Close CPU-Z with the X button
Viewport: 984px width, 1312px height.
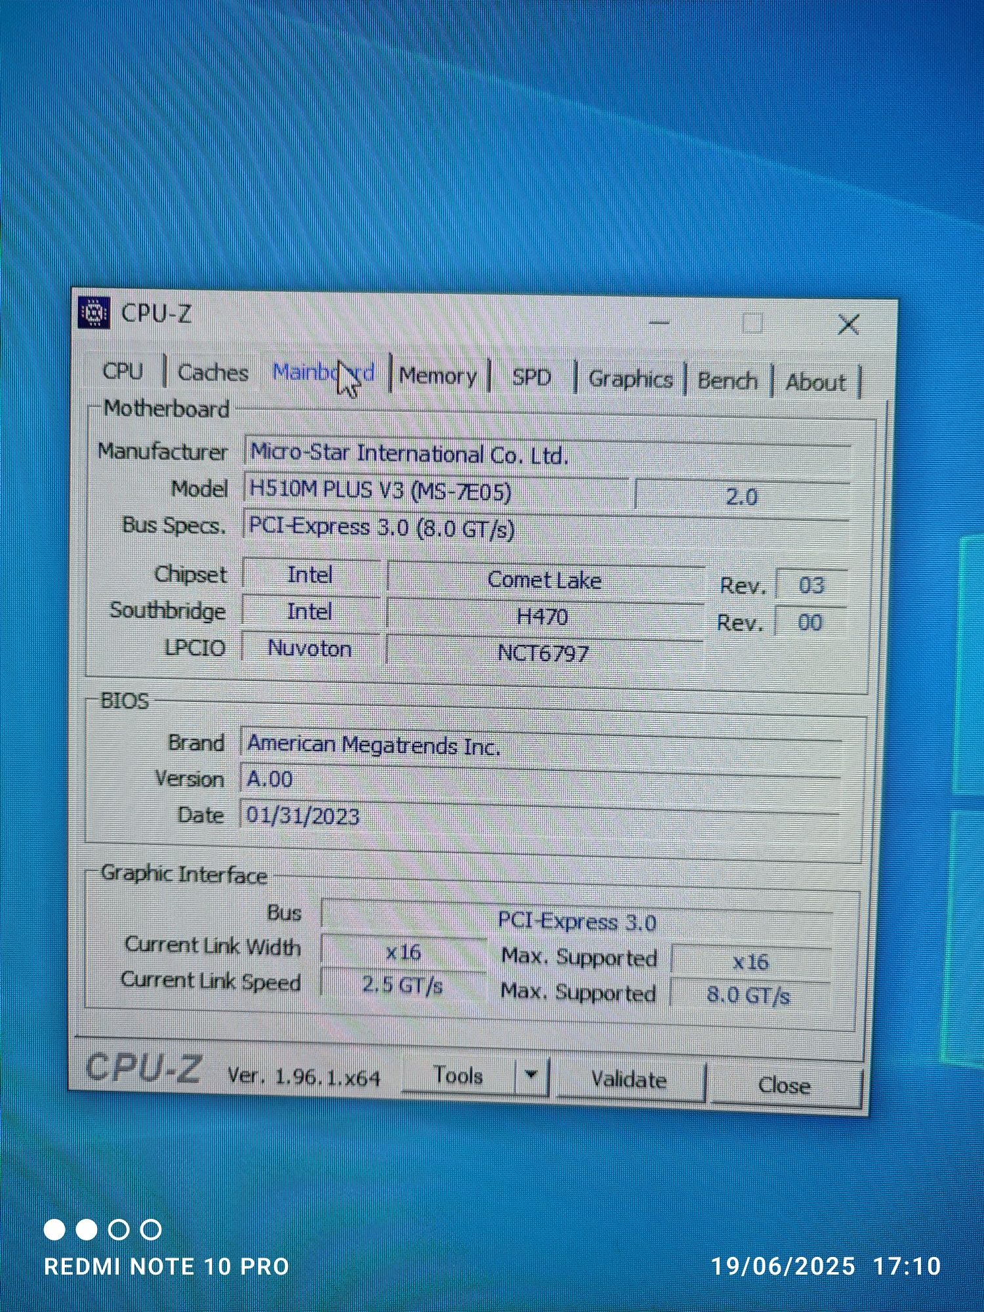pyautogui.click(x=848, y=323)
